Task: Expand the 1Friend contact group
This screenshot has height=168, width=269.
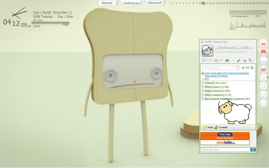Action: [x=203, y=83]
